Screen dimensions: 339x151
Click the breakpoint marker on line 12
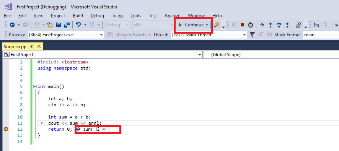6,129
